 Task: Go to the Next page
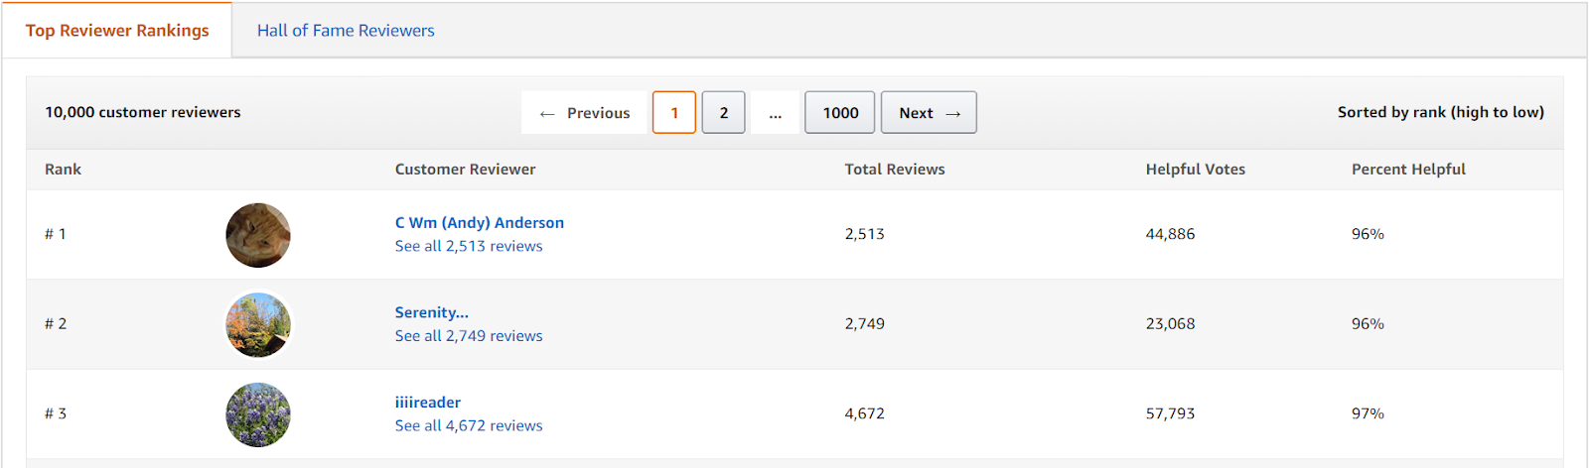coord(929,113)
